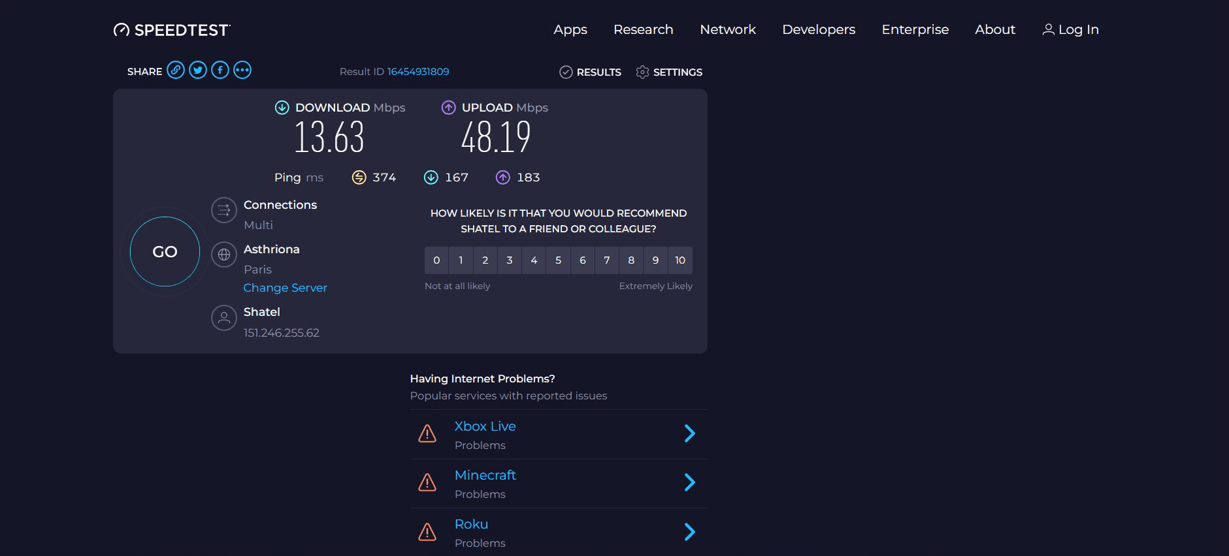Image resolution: width=1229 pixels, height=556 pixels.
Task: Rate recommendation score 5
Action: [x=559, y=260]
